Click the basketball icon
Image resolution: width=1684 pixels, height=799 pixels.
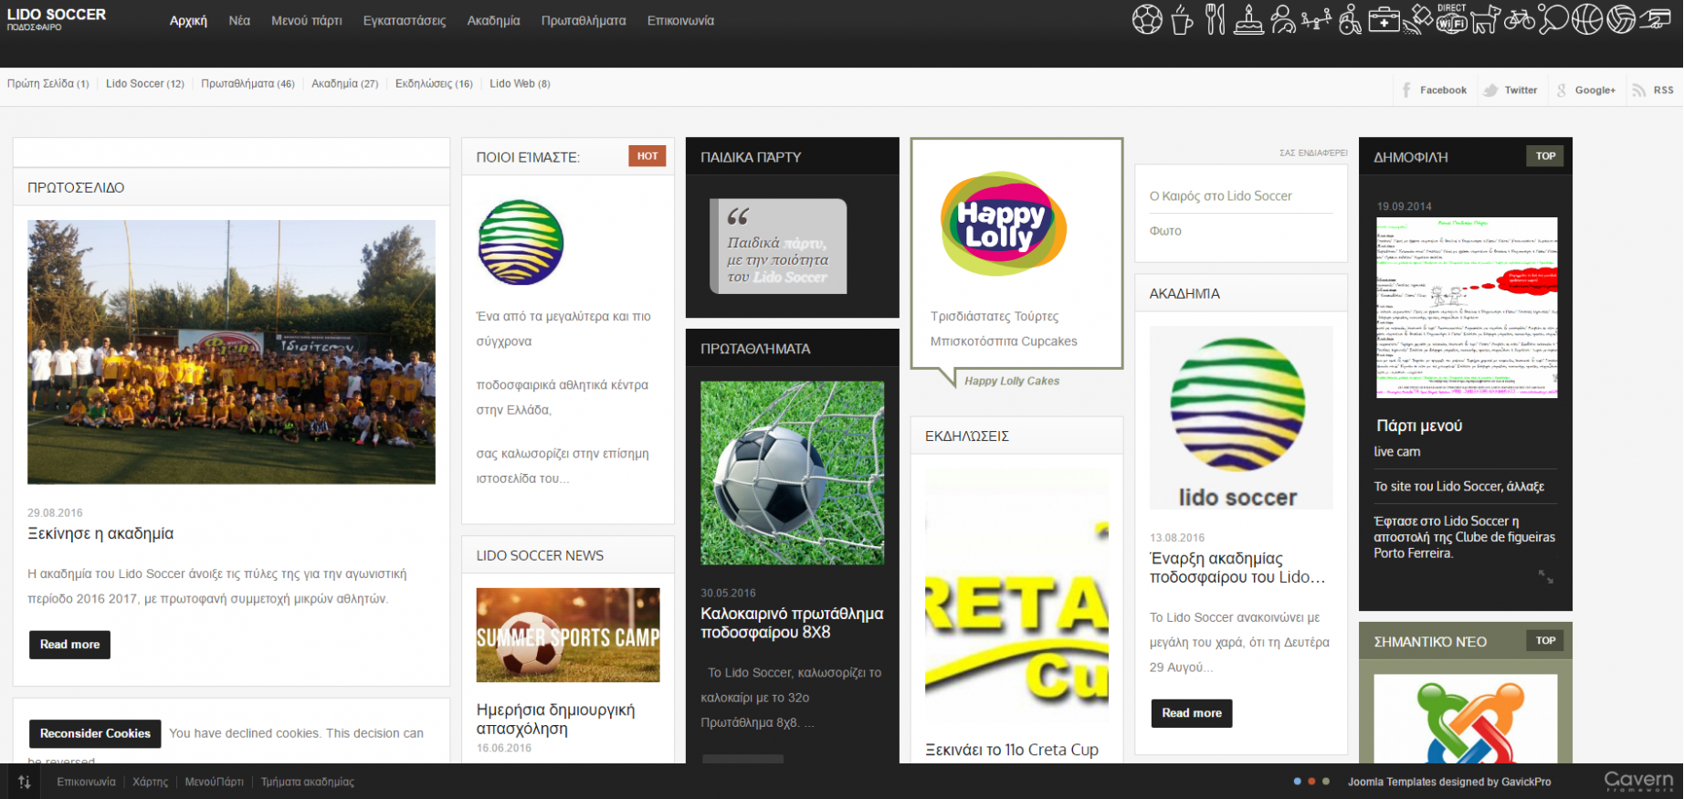coord(1587,19)
